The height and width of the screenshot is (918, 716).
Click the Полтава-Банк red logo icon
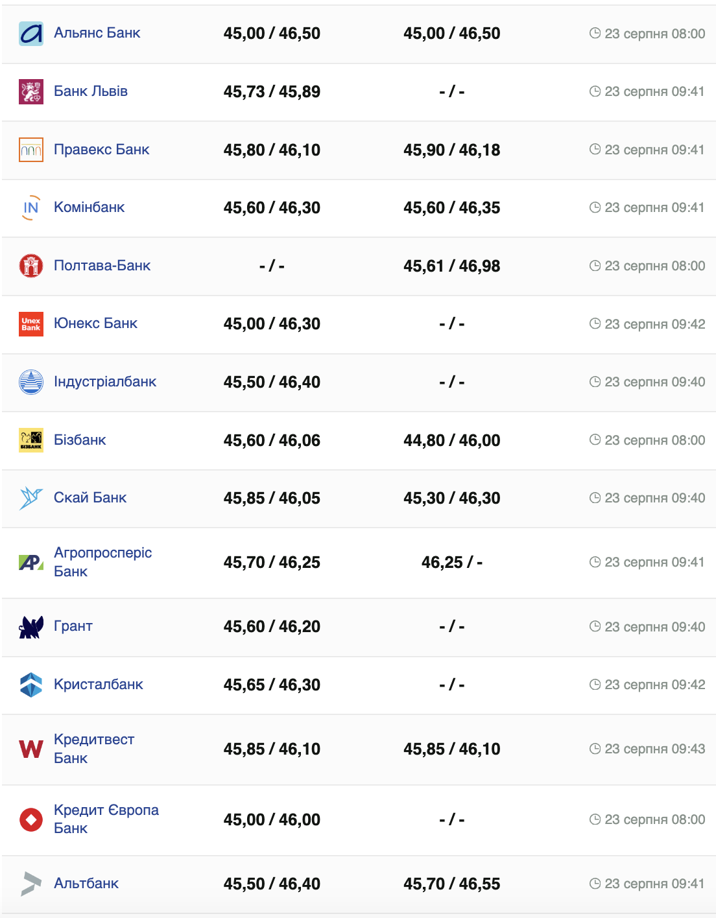coord(31,266)
